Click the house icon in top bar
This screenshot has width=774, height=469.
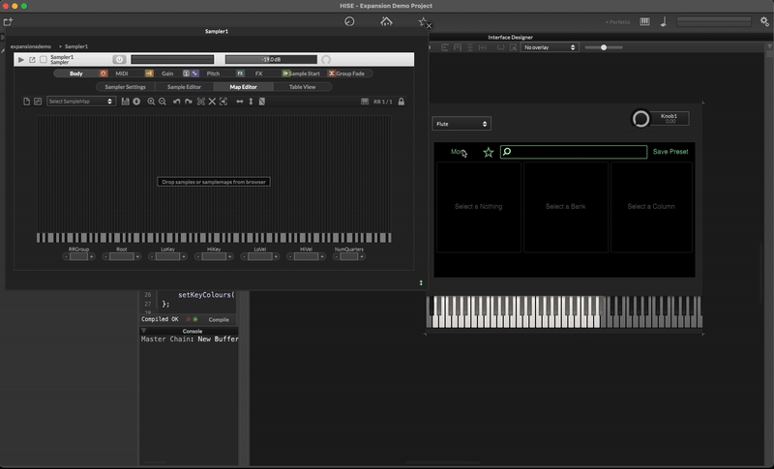[x=386, y=21]
